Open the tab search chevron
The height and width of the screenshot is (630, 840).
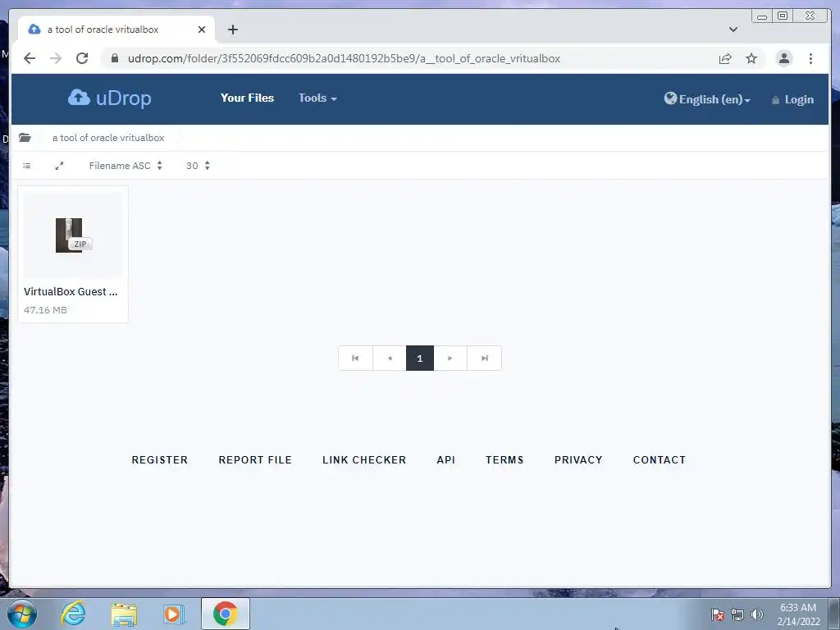(x=733, y=30)
